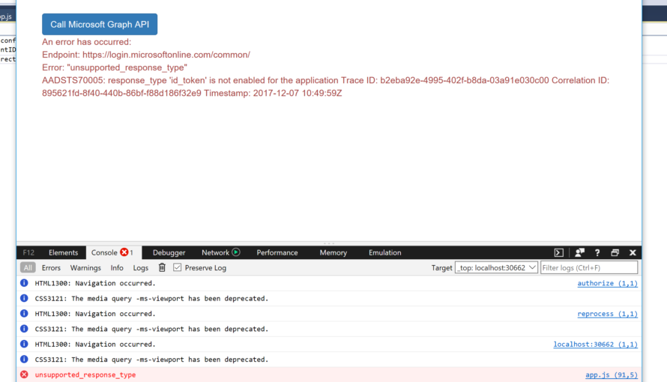This screenshot has height=382, width=667.
Task: Click the info icon beside authorize navigation row
Action: 24,283
